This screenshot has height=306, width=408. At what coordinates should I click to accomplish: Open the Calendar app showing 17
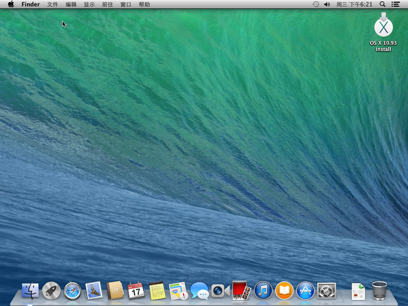coord(137,292)
